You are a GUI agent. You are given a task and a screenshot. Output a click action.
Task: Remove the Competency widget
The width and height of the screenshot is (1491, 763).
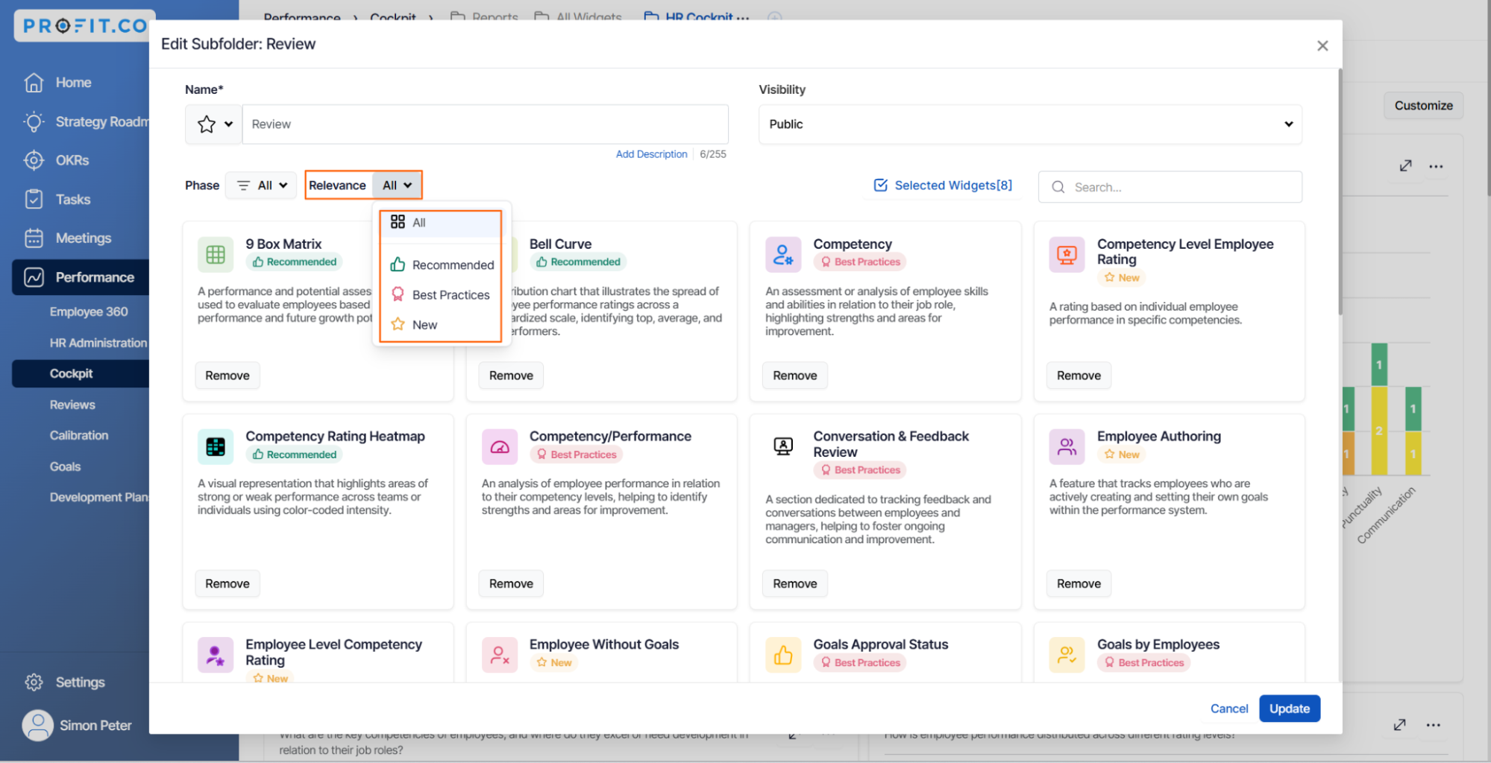[x=795, y=376]
